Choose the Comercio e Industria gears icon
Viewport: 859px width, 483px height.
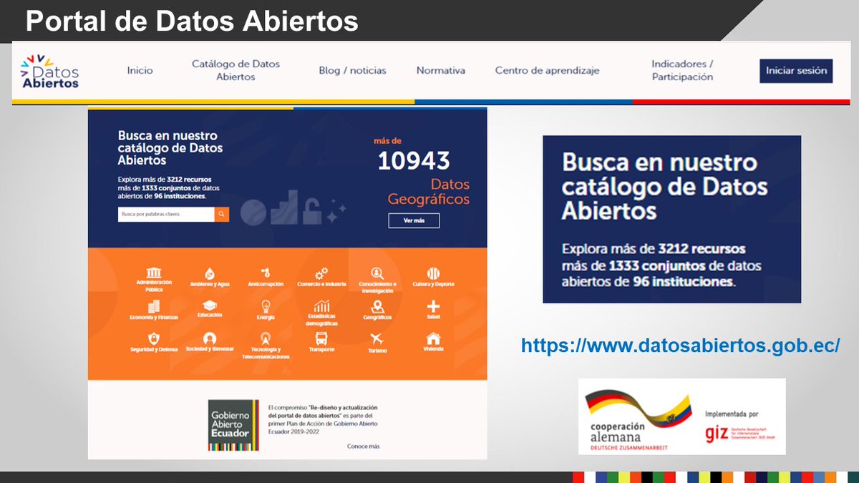[321, 273]
